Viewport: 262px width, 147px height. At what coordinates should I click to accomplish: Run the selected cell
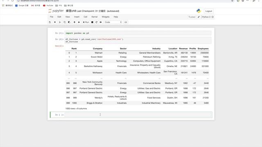pyautogui.click(x=86, y=22)
